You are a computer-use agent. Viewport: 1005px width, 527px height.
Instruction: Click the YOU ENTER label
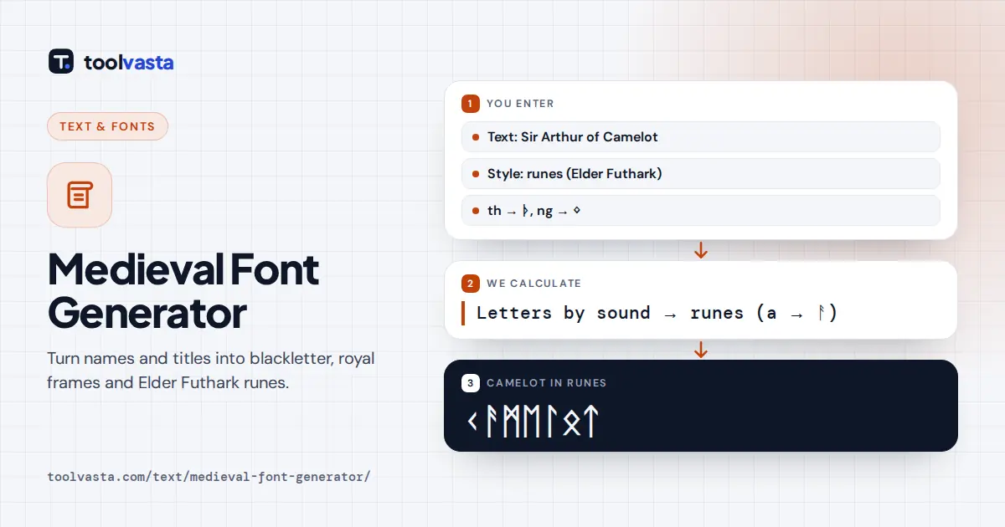(520, 104)
